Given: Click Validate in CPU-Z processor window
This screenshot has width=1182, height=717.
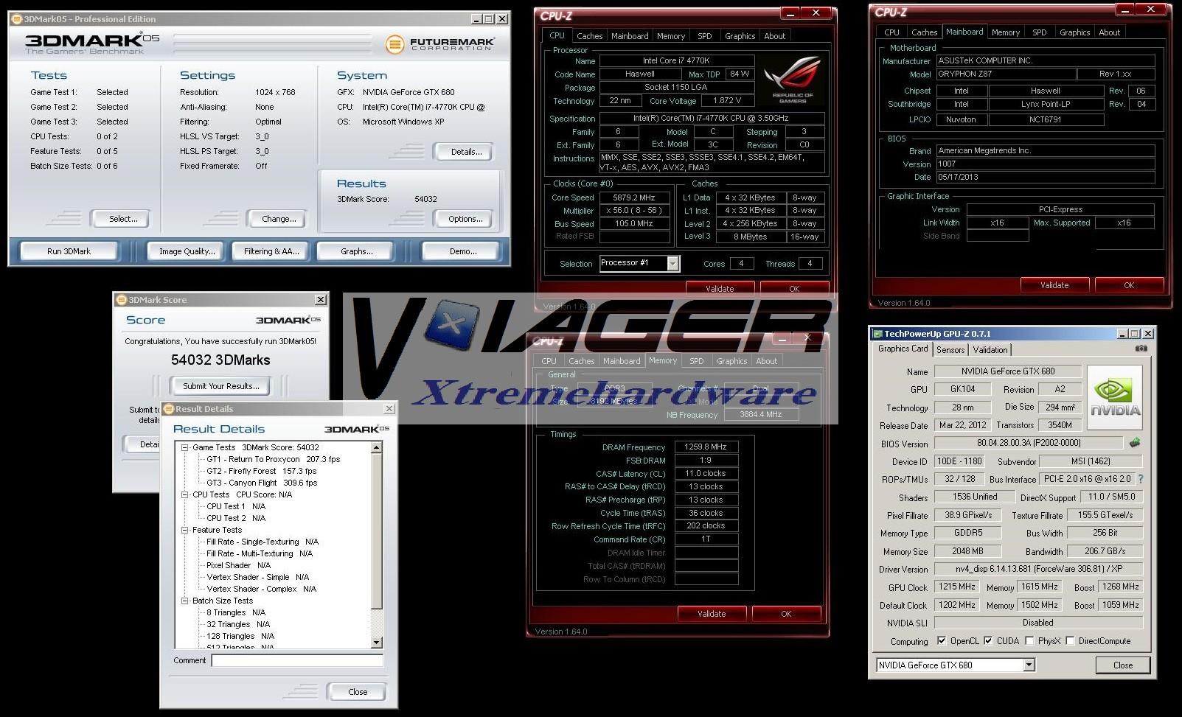Looking at the screenshot, I should (720, 289).
